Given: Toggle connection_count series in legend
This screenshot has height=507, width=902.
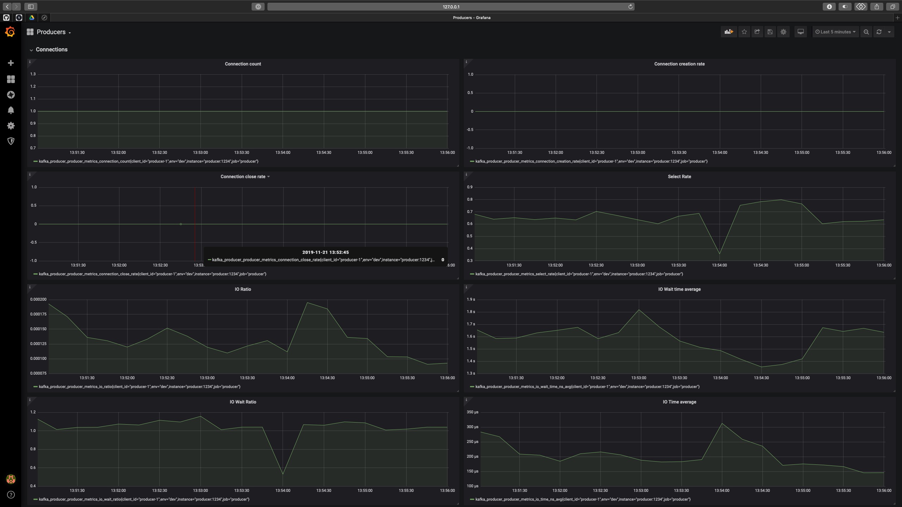Looking at the screenshot, I should pos(148,161).
